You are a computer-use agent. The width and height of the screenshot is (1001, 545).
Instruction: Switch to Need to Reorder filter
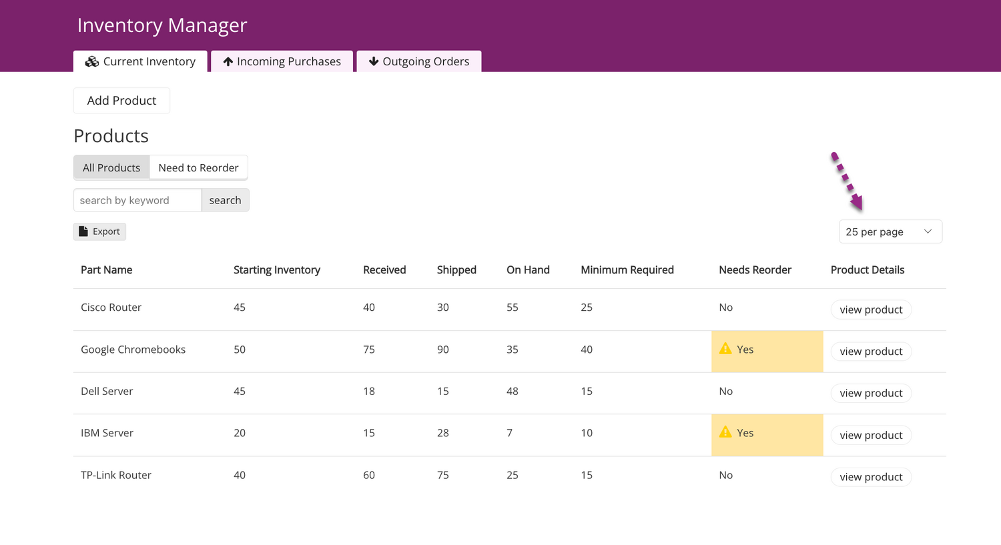click(198, 167)
